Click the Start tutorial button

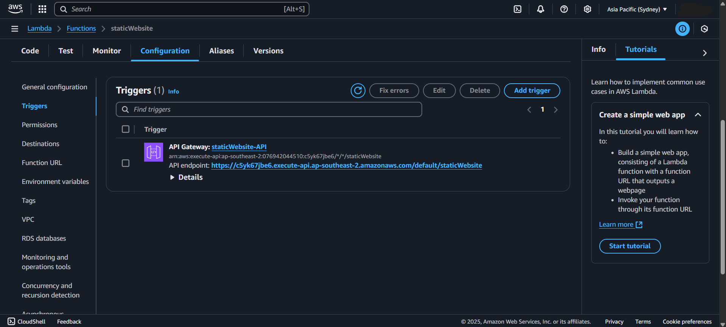pos(630,246)
